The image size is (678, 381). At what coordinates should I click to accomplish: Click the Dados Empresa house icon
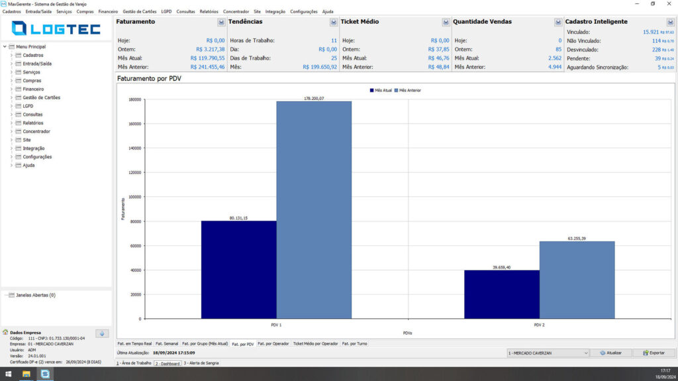pos(5,332)
